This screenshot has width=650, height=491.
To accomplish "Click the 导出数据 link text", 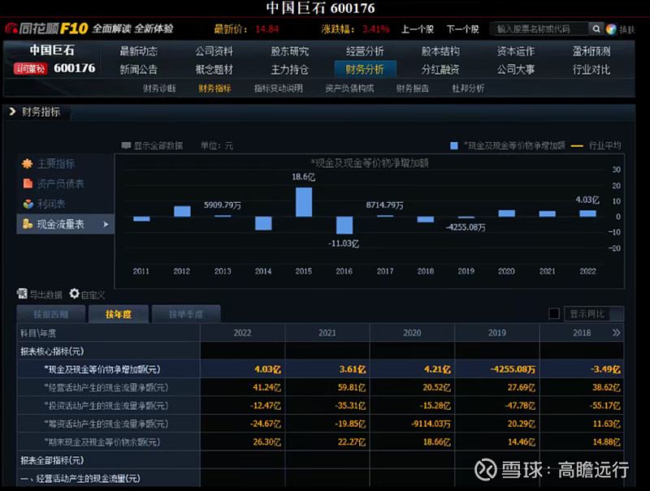I will (x=45, y=295).
